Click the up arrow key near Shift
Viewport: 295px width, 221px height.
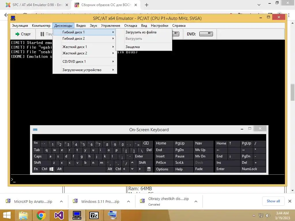pyautogui.click(x=132, y=163)
